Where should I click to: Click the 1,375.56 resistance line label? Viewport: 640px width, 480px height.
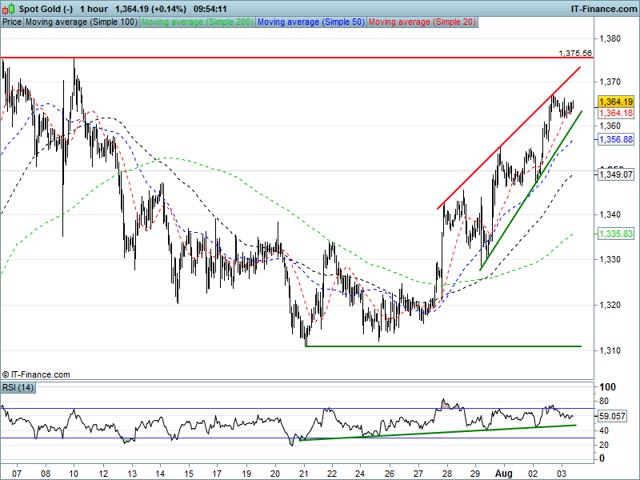coord(575,53)
